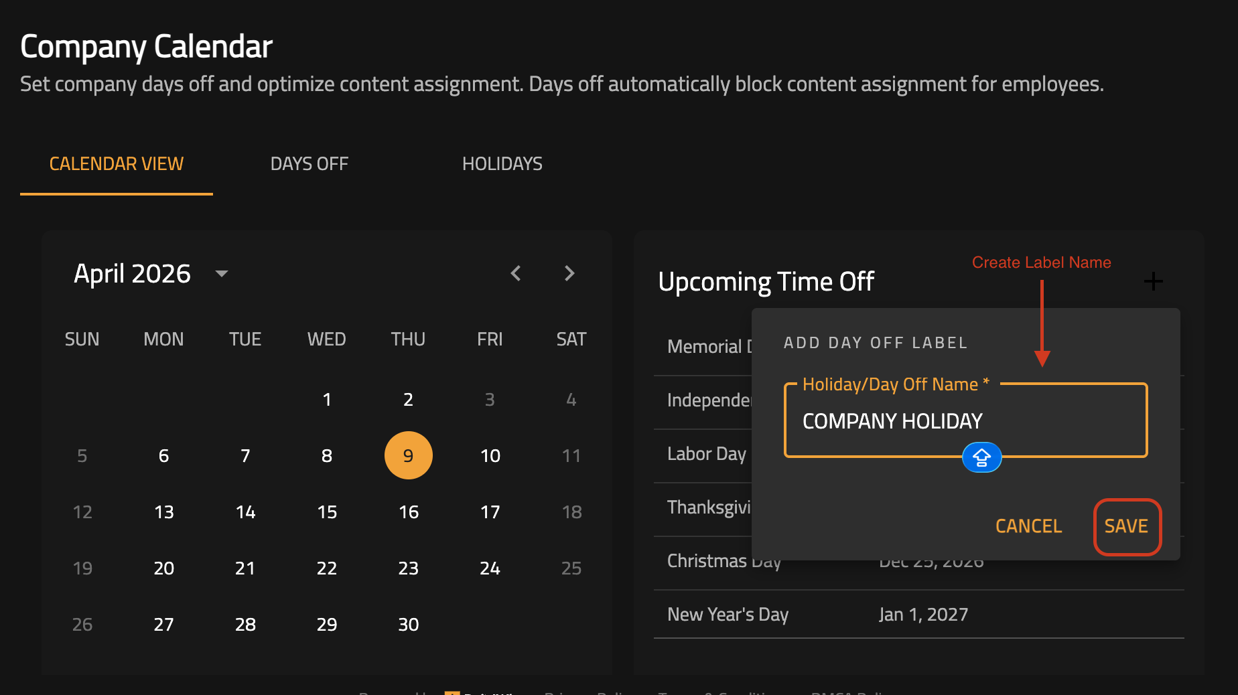
Task: Select the Labor Day time off row
Action: pyautogui.click(x=706, y=454)
